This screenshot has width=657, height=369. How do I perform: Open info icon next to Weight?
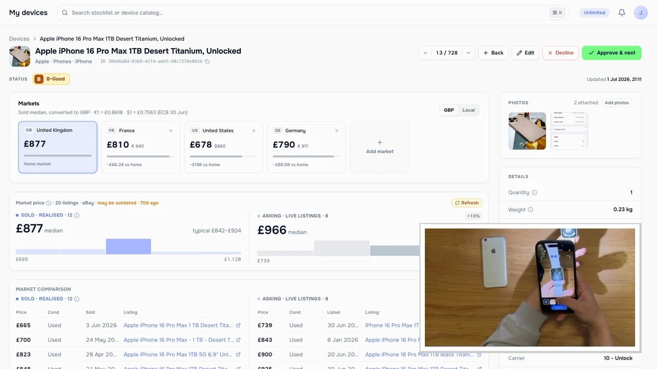[531, 209]
